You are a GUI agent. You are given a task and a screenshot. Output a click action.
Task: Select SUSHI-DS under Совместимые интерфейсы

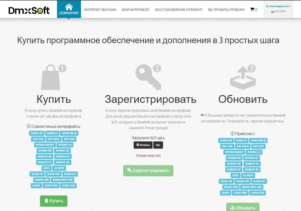click(x=37, y=133)
